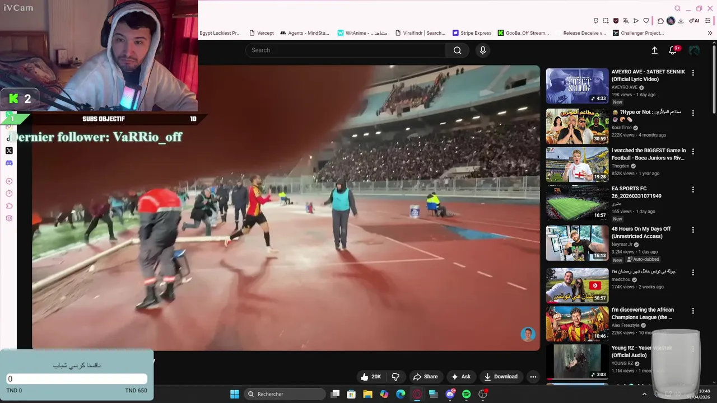717x403 pixels.
Task: Dislike the video
Action: [x=395, y=377]
